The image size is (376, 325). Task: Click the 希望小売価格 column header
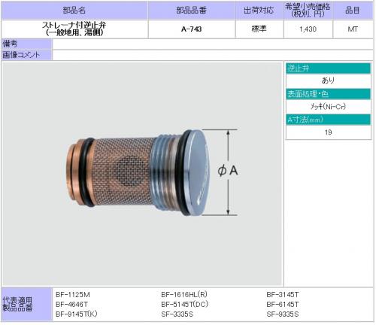click(308, 11)
